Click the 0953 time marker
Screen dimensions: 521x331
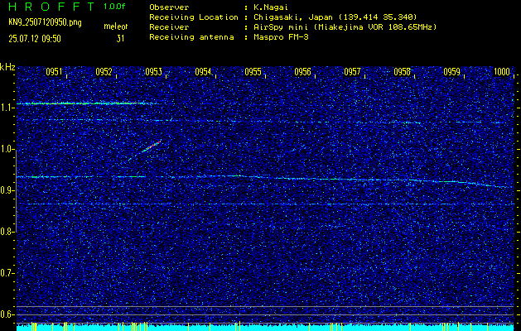(153, 72)
